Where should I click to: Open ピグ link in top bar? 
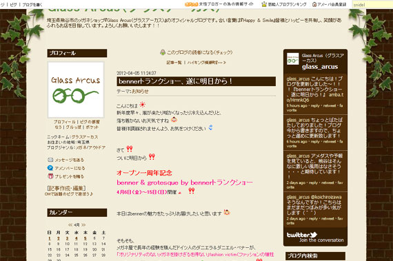[x=14, y=5]
